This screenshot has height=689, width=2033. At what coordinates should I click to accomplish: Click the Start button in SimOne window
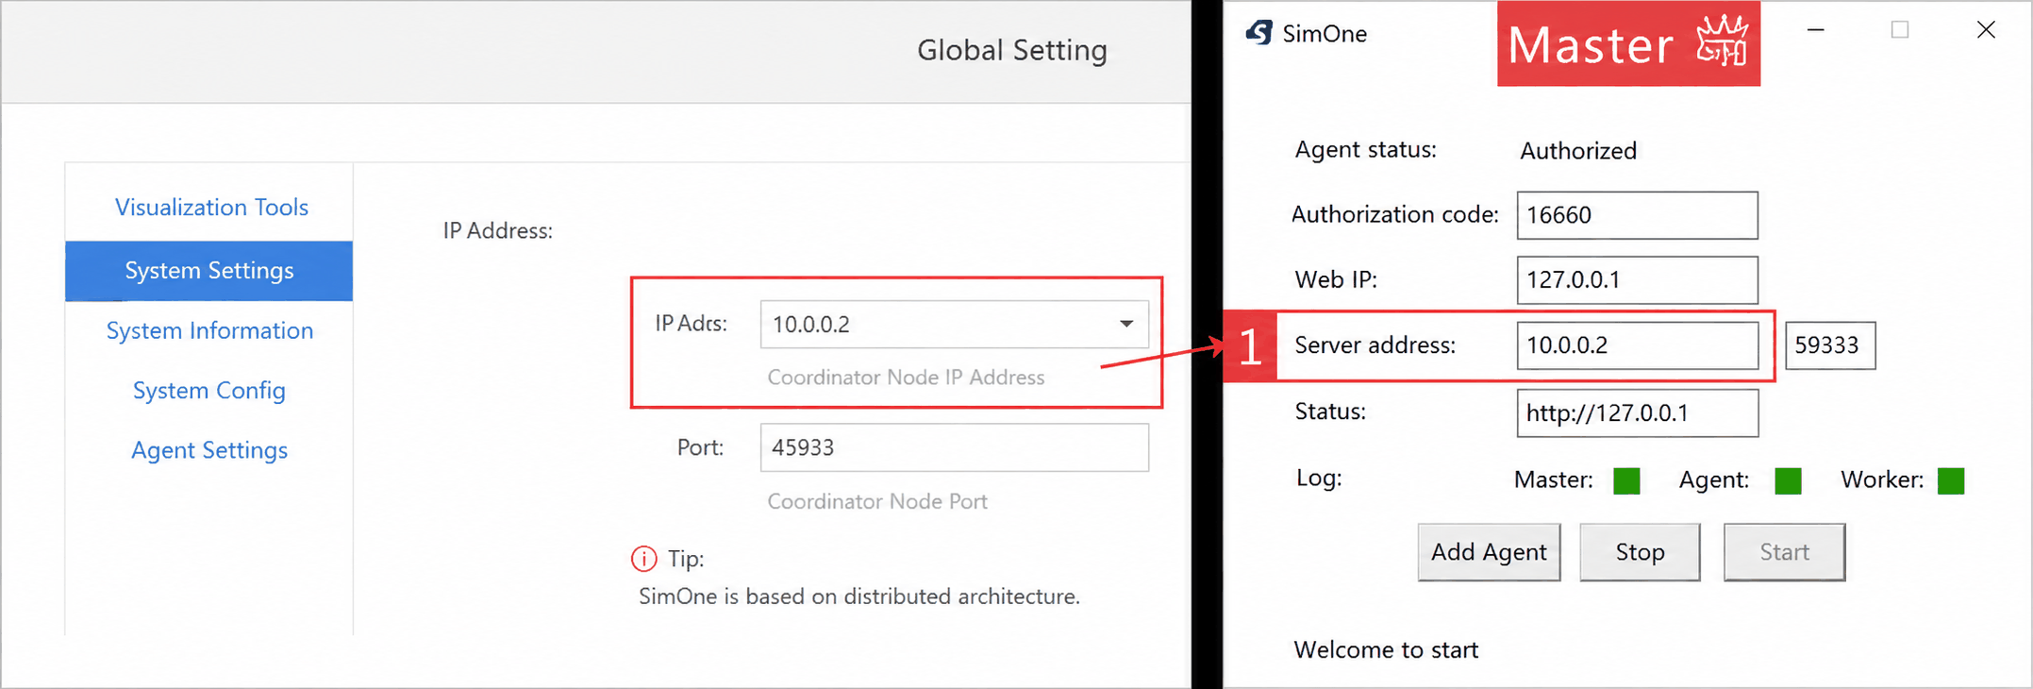[1784, 552]
